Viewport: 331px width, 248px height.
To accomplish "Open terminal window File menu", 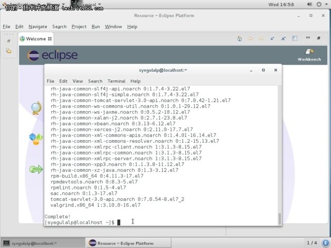I will pos(50,81).
